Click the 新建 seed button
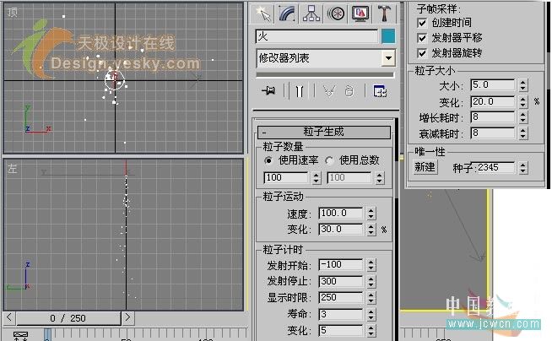Viewport: 552px width, 341px height. click(x=425, y=167)
